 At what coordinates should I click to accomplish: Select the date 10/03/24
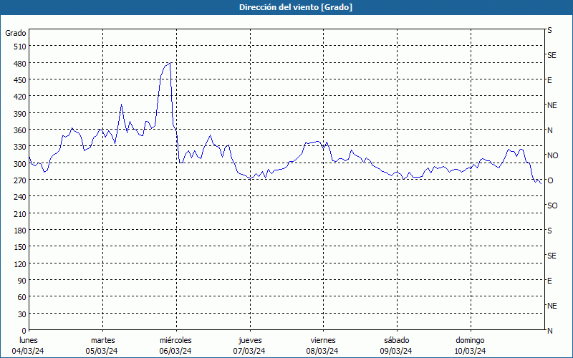[470, 351]
